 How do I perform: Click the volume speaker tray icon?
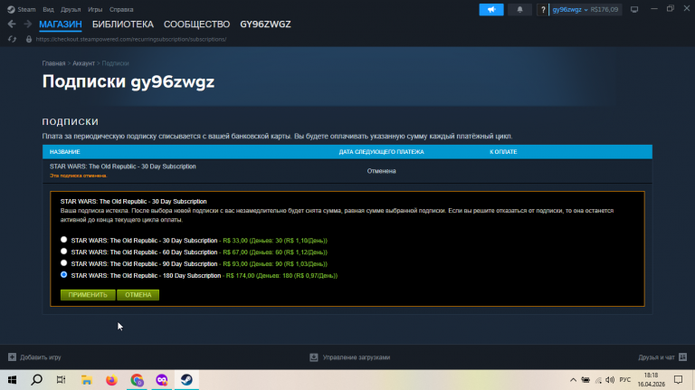[x=610, y=380]
